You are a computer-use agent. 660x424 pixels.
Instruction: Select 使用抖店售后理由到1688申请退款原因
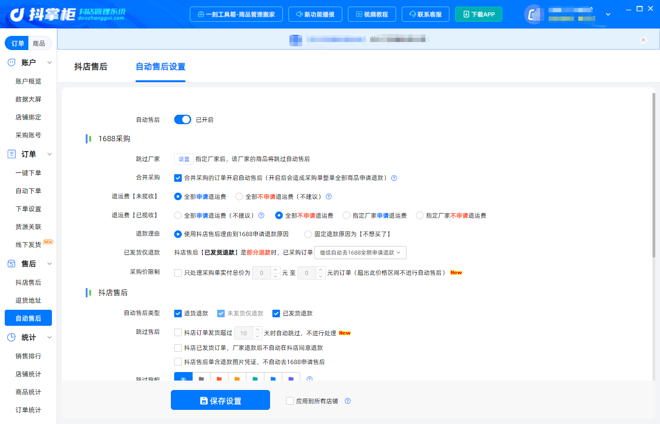[178, 234]
